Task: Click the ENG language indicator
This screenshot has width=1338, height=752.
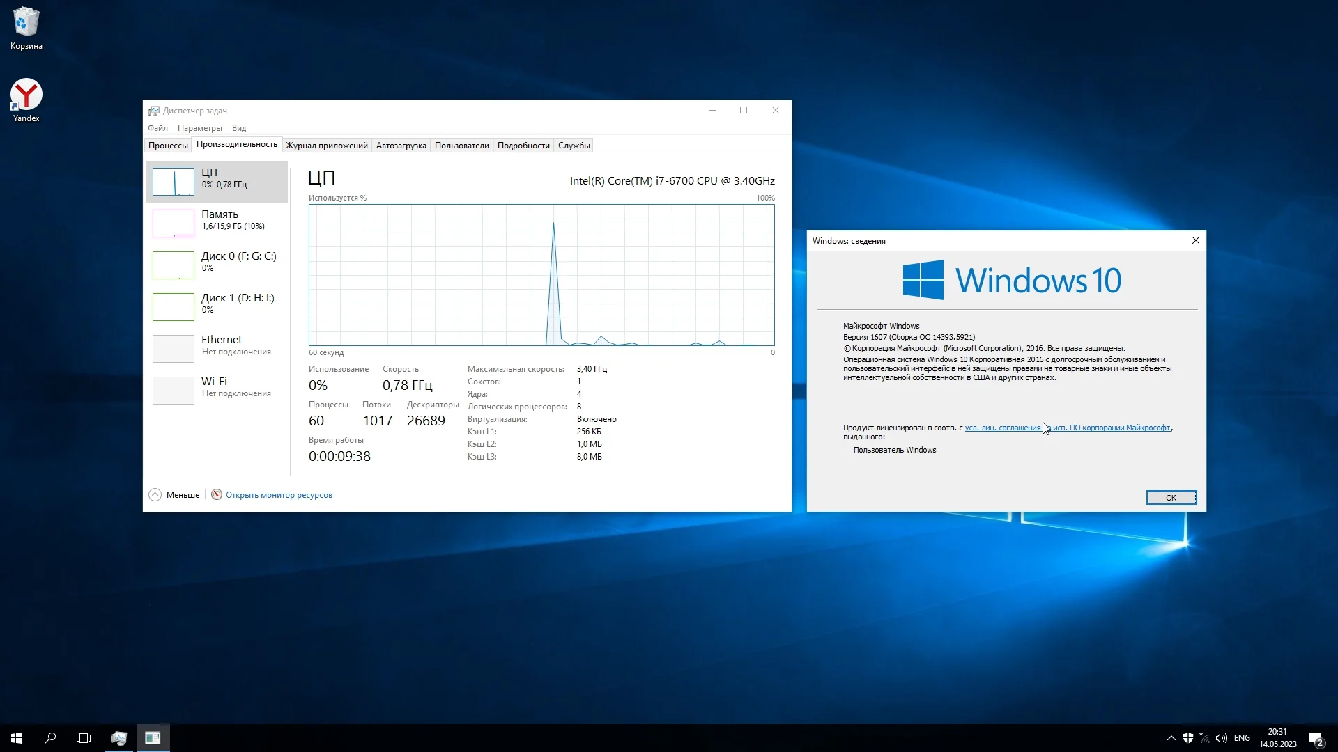Action: pyautogui.click(x=1242, y=738)
